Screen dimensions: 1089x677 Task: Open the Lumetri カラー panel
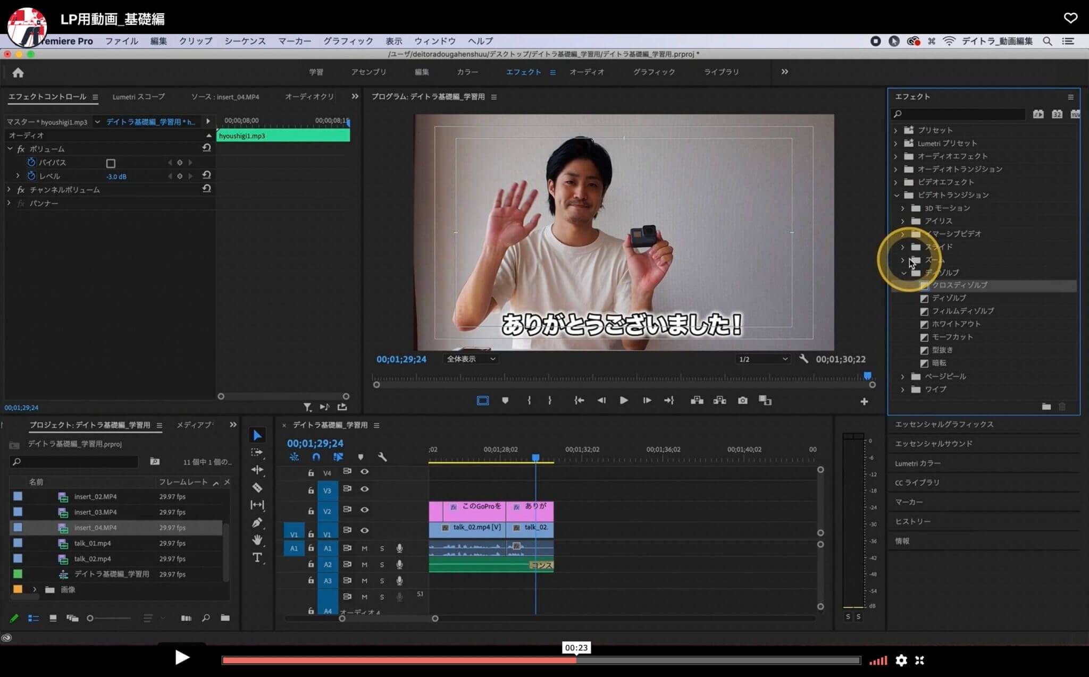[917, 463]
